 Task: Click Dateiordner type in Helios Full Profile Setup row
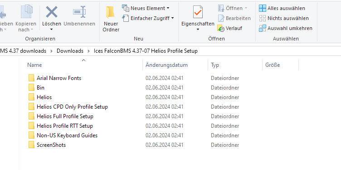pyautogui.click(x=225, y=116)
